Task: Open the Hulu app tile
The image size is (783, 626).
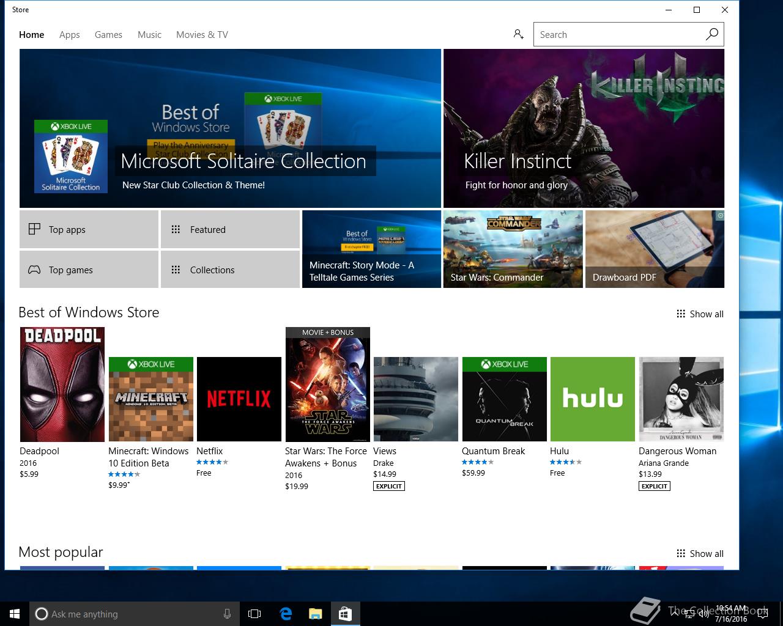Action: (593, 399)
